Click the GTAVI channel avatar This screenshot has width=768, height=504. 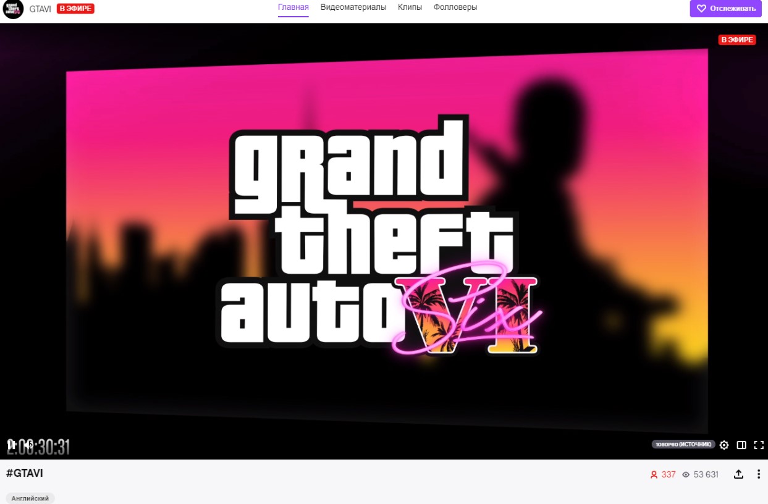tap(12, 9)
